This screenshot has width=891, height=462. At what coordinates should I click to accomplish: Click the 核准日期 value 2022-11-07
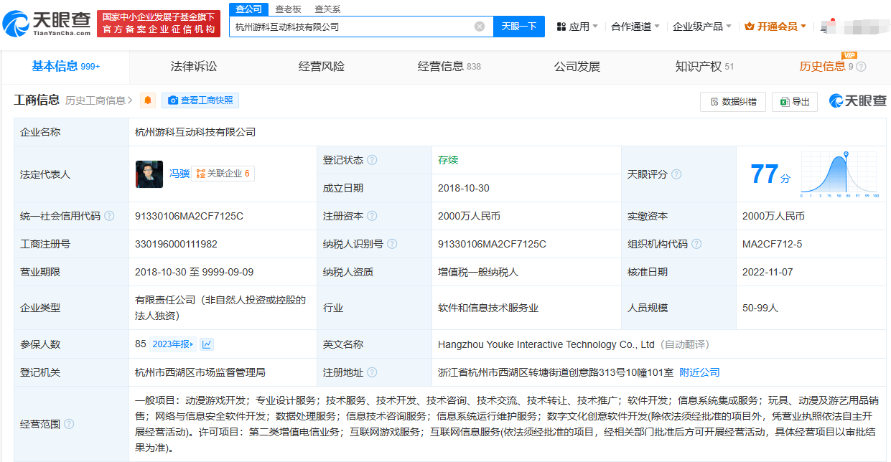(768, 272)
